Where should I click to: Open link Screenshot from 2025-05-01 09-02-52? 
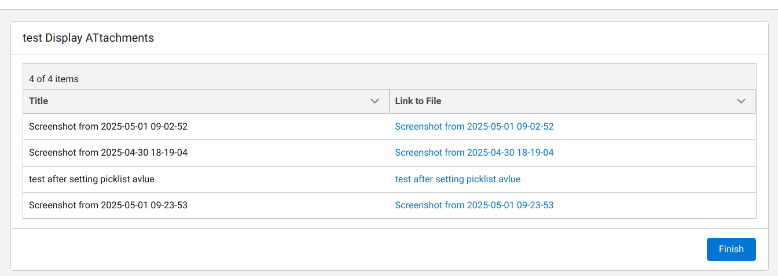[474, 127]
